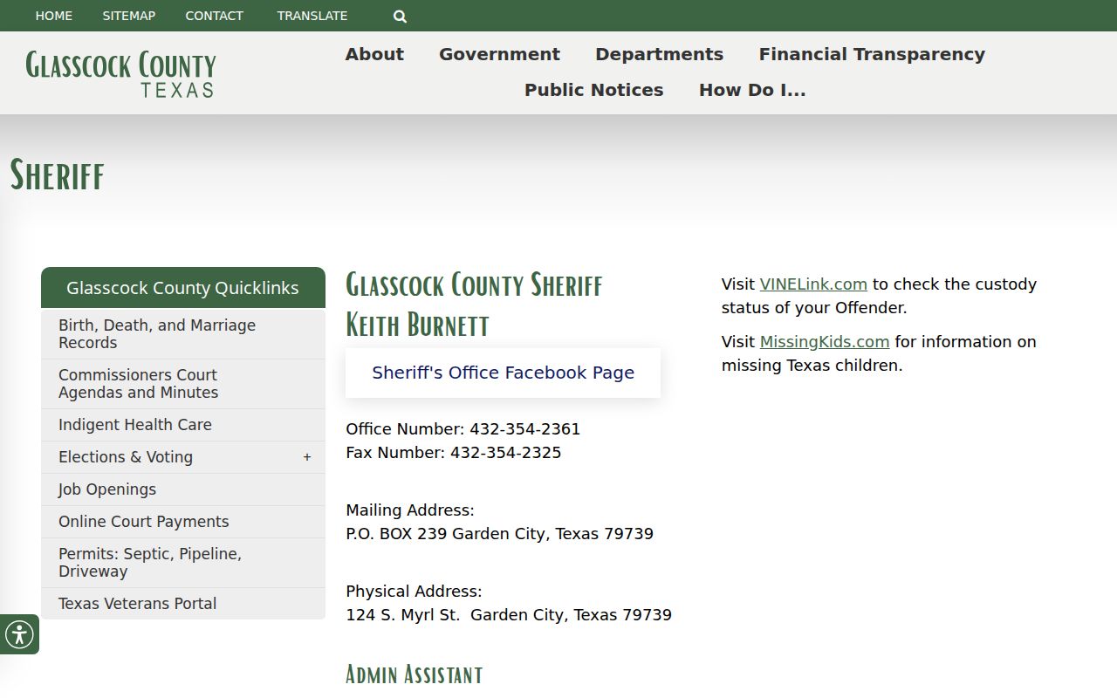This screenshot has width=1117, height=698.
Task: Open the Departments menu
Action: [659, 54]
